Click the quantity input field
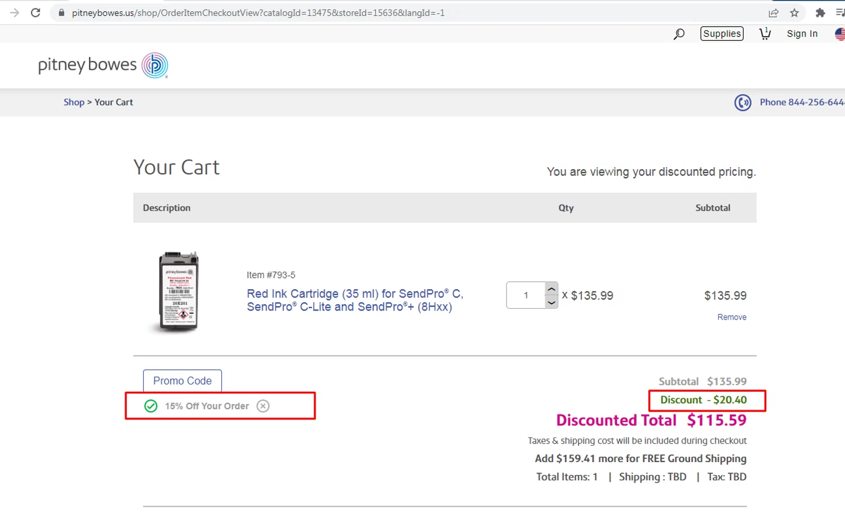This screenshot has height=523, width=845. tap(526, 295)
